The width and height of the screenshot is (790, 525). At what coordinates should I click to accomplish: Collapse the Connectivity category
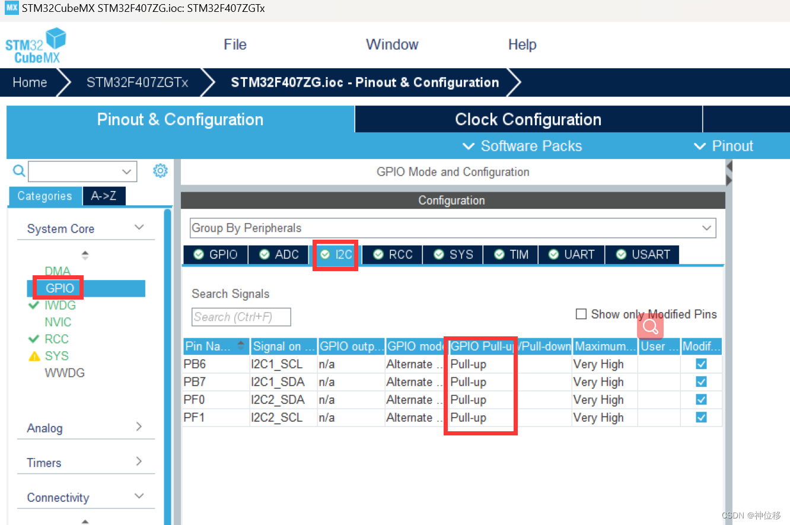click(139, 496)
